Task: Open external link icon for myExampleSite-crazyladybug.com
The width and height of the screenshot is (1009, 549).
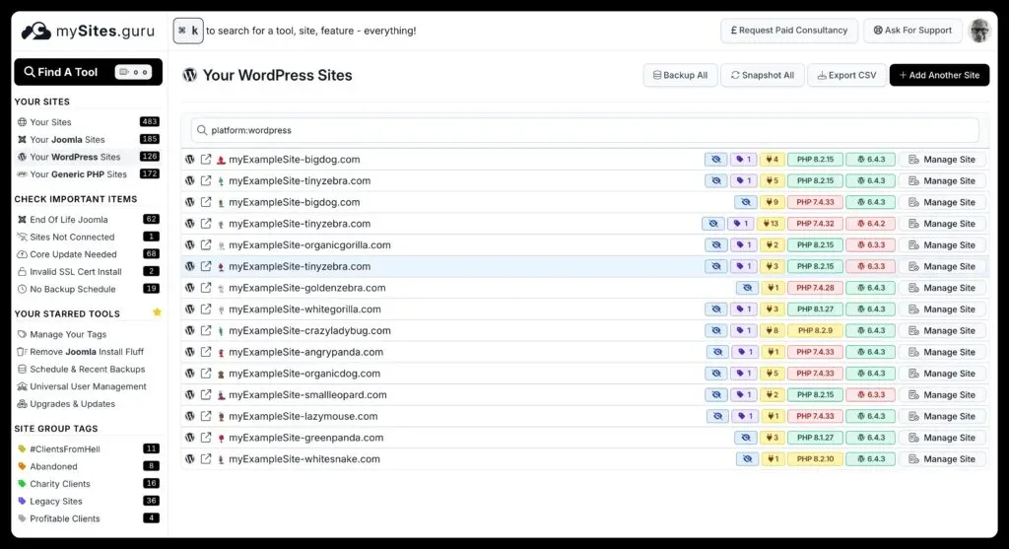Action: (206, 331)
